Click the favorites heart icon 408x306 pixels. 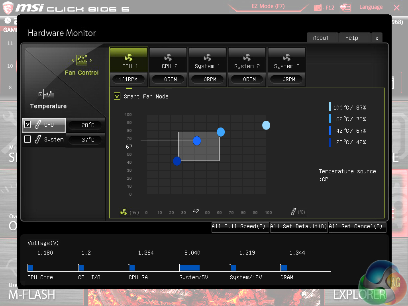(x=345, y=8)
